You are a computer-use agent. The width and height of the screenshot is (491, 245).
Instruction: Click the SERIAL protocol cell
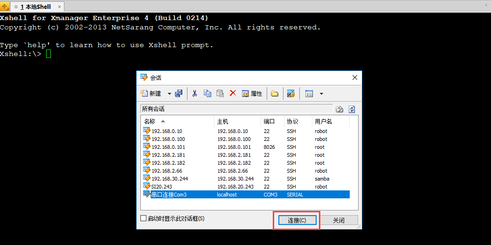point(295,195)
